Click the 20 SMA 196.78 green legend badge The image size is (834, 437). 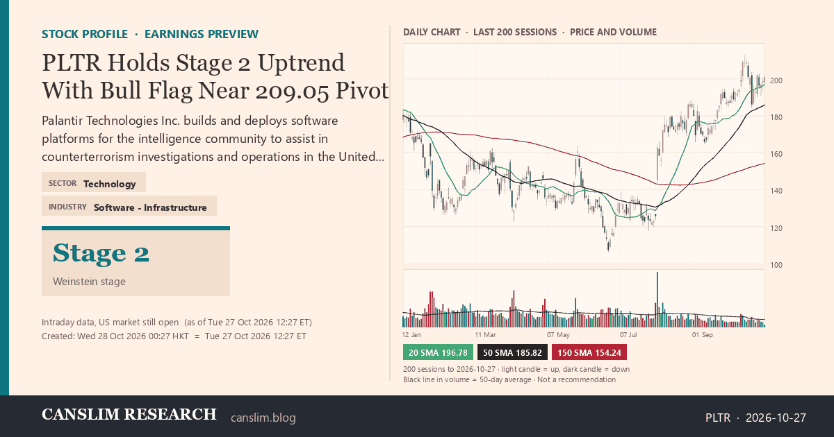click(438, 352)
